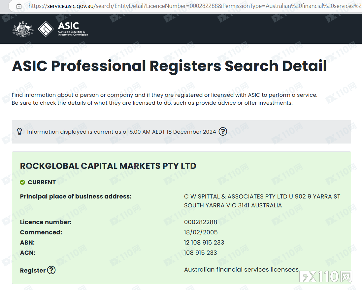
Task: Click the Register field label
Action: pyautogui.click(x=33, y=271)
